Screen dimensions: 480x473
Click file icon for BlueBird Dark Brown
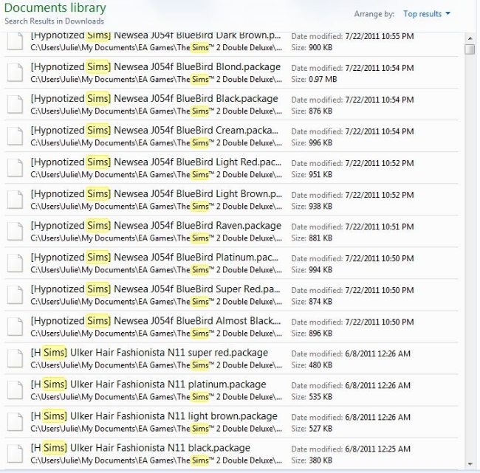(16, 41)
